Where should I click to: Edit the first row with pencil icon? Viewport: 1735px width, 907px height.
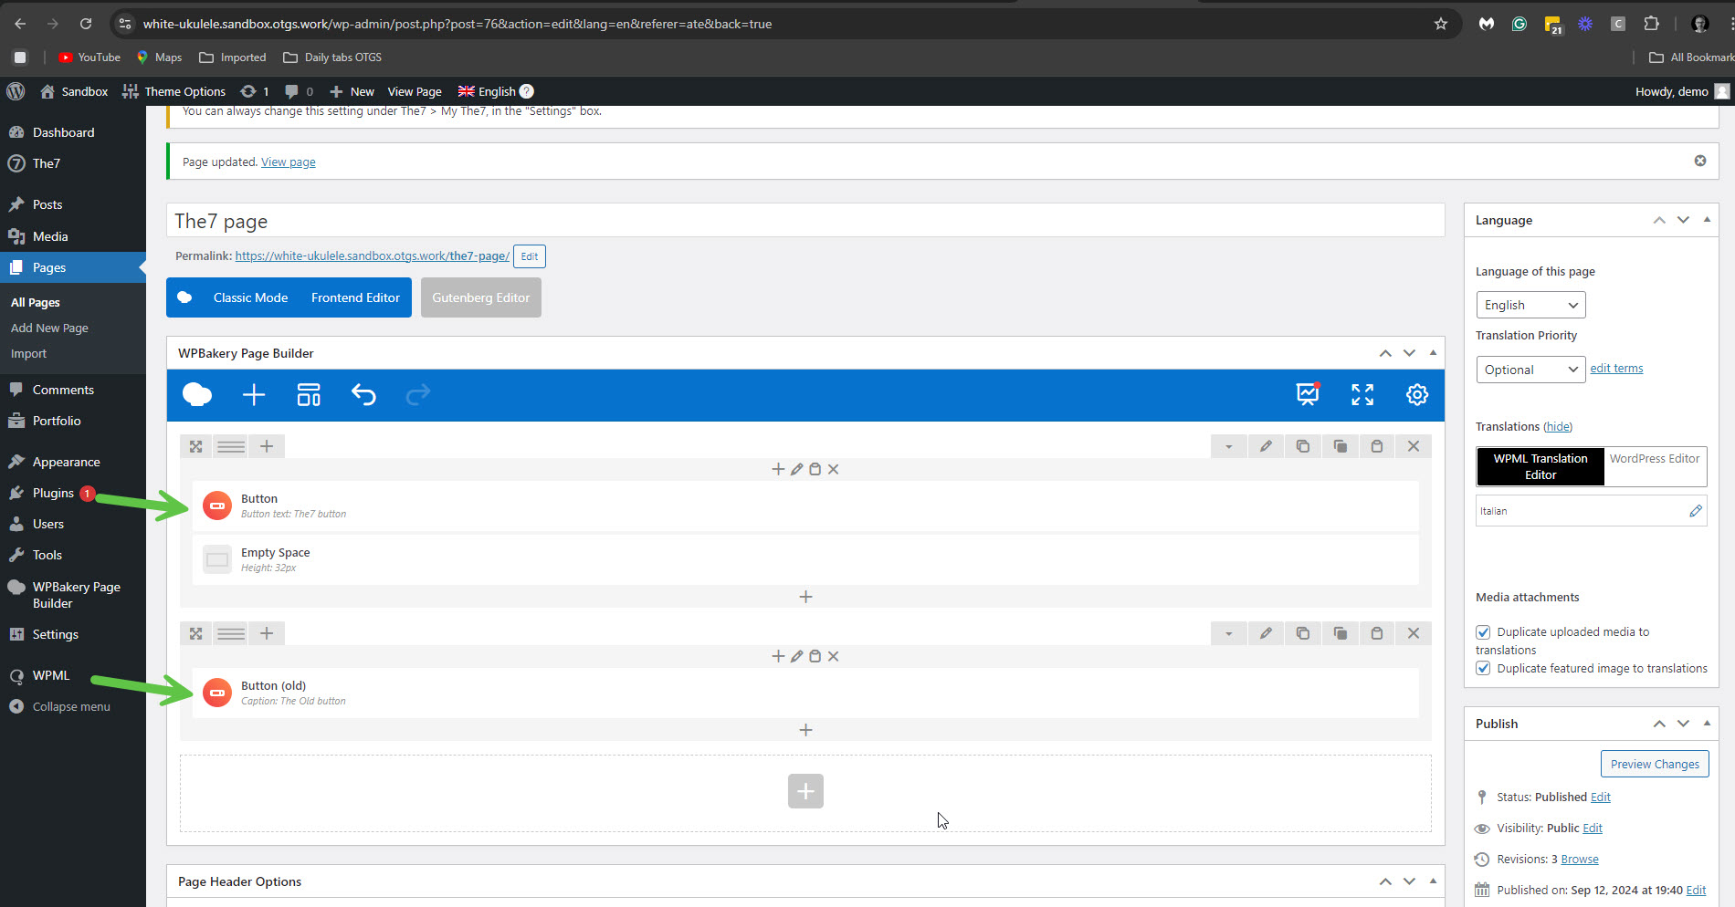pos(1266,446)
